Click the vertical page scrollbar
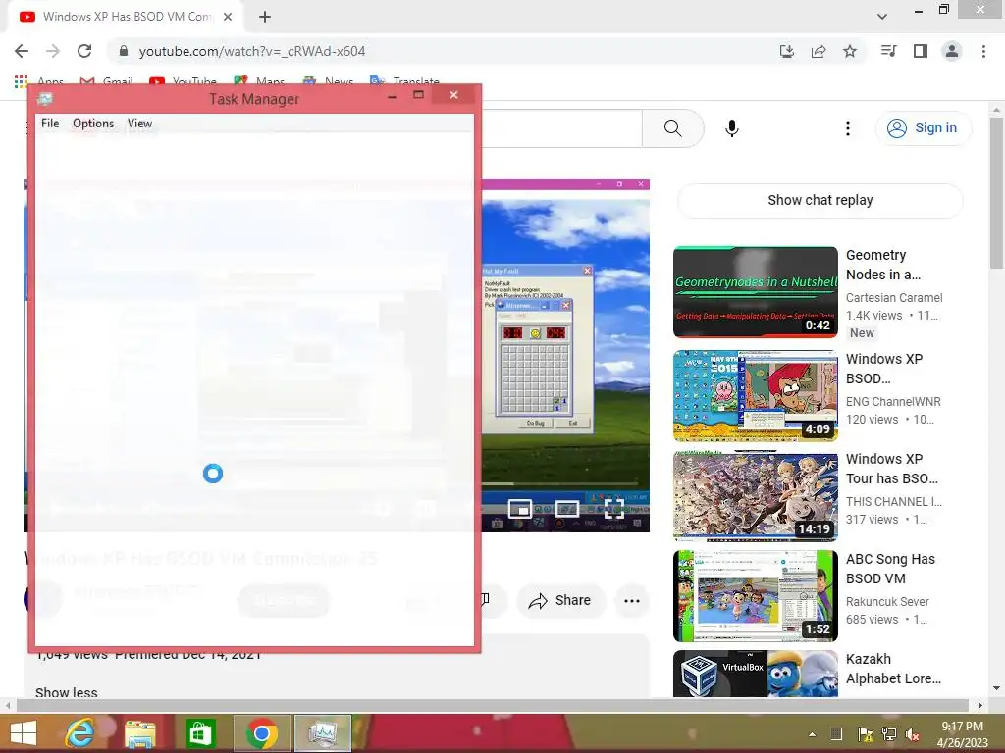 (x=996, y=192)
